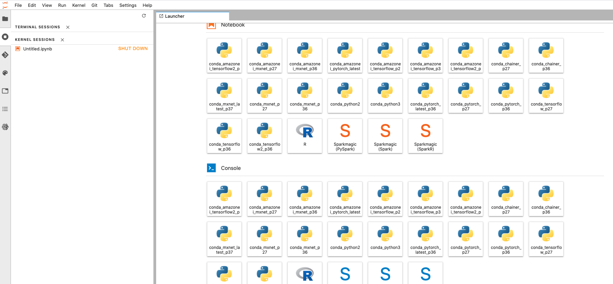Launch a conda_mxnet_p36 console

(x=305, y=239)
